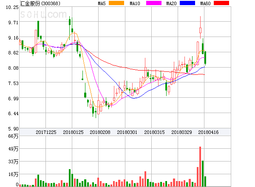The image size is (255, 187).
Task: Click the 49万 volume axis label
Action: click(13, 149)
